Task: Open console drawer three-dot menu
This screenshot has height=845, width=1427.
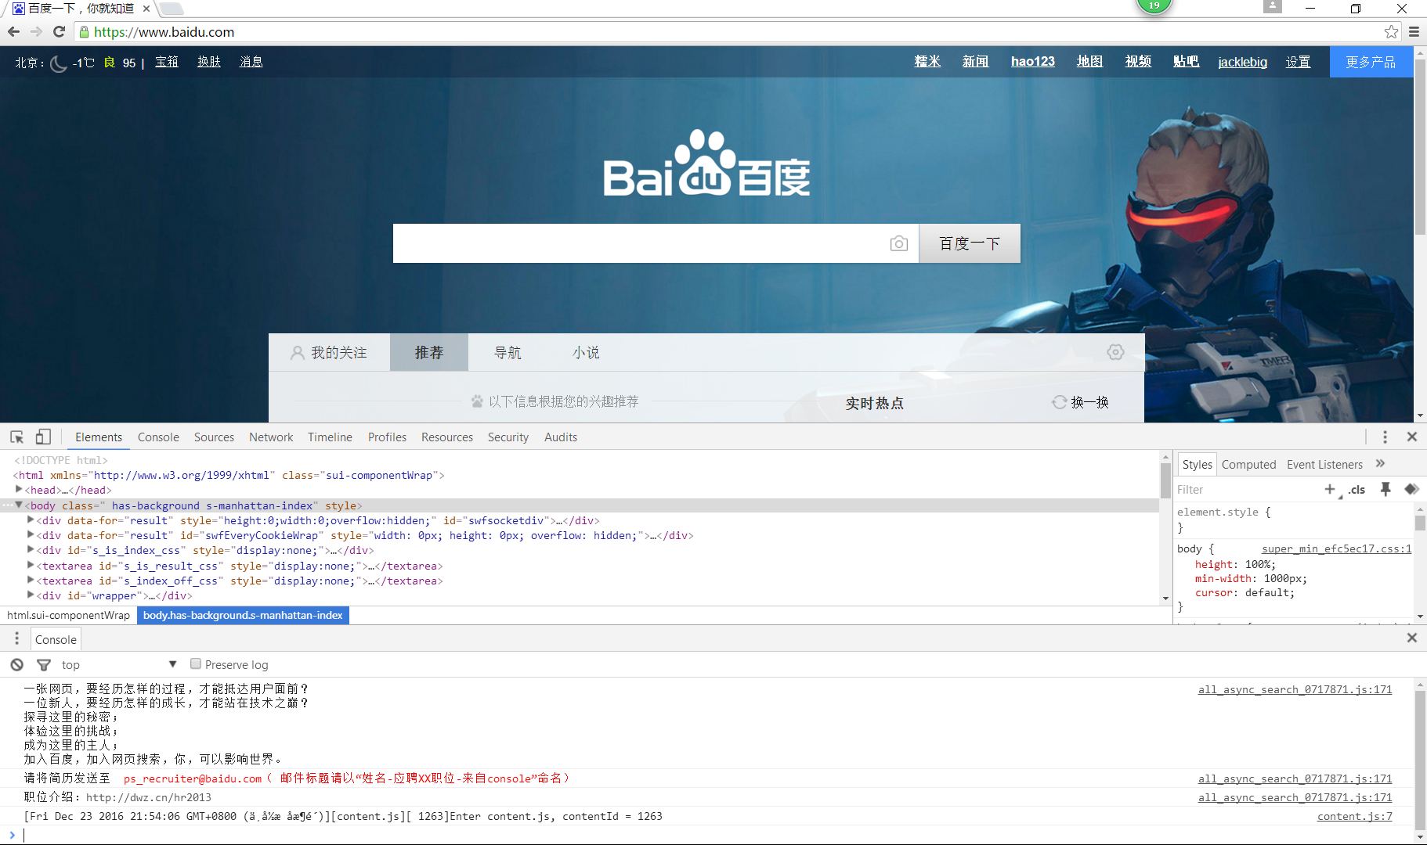Action: [16, 638]
